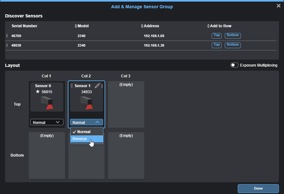
Task: Add sensor 46769 to the Top row
Action: point(216,36)
